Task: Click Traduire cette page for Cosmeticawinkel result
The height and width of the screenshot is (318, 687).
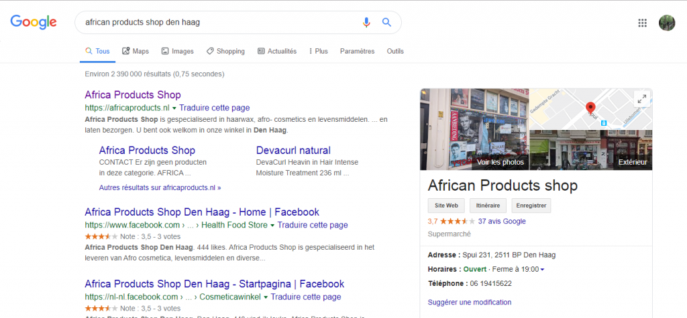Action: click(x=306, y=297)
